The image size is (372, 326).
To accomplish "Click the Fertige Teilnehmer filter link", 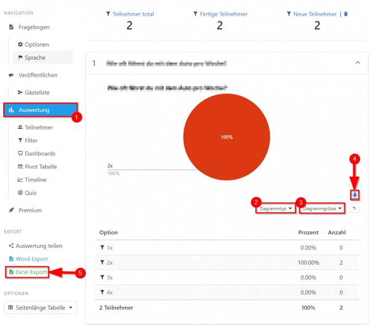I will click(x=224, y=14).
